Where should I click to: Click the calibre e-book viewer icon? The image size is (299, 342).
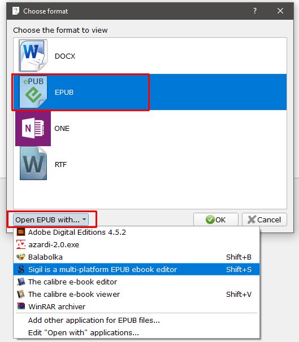tap(21, 294)
